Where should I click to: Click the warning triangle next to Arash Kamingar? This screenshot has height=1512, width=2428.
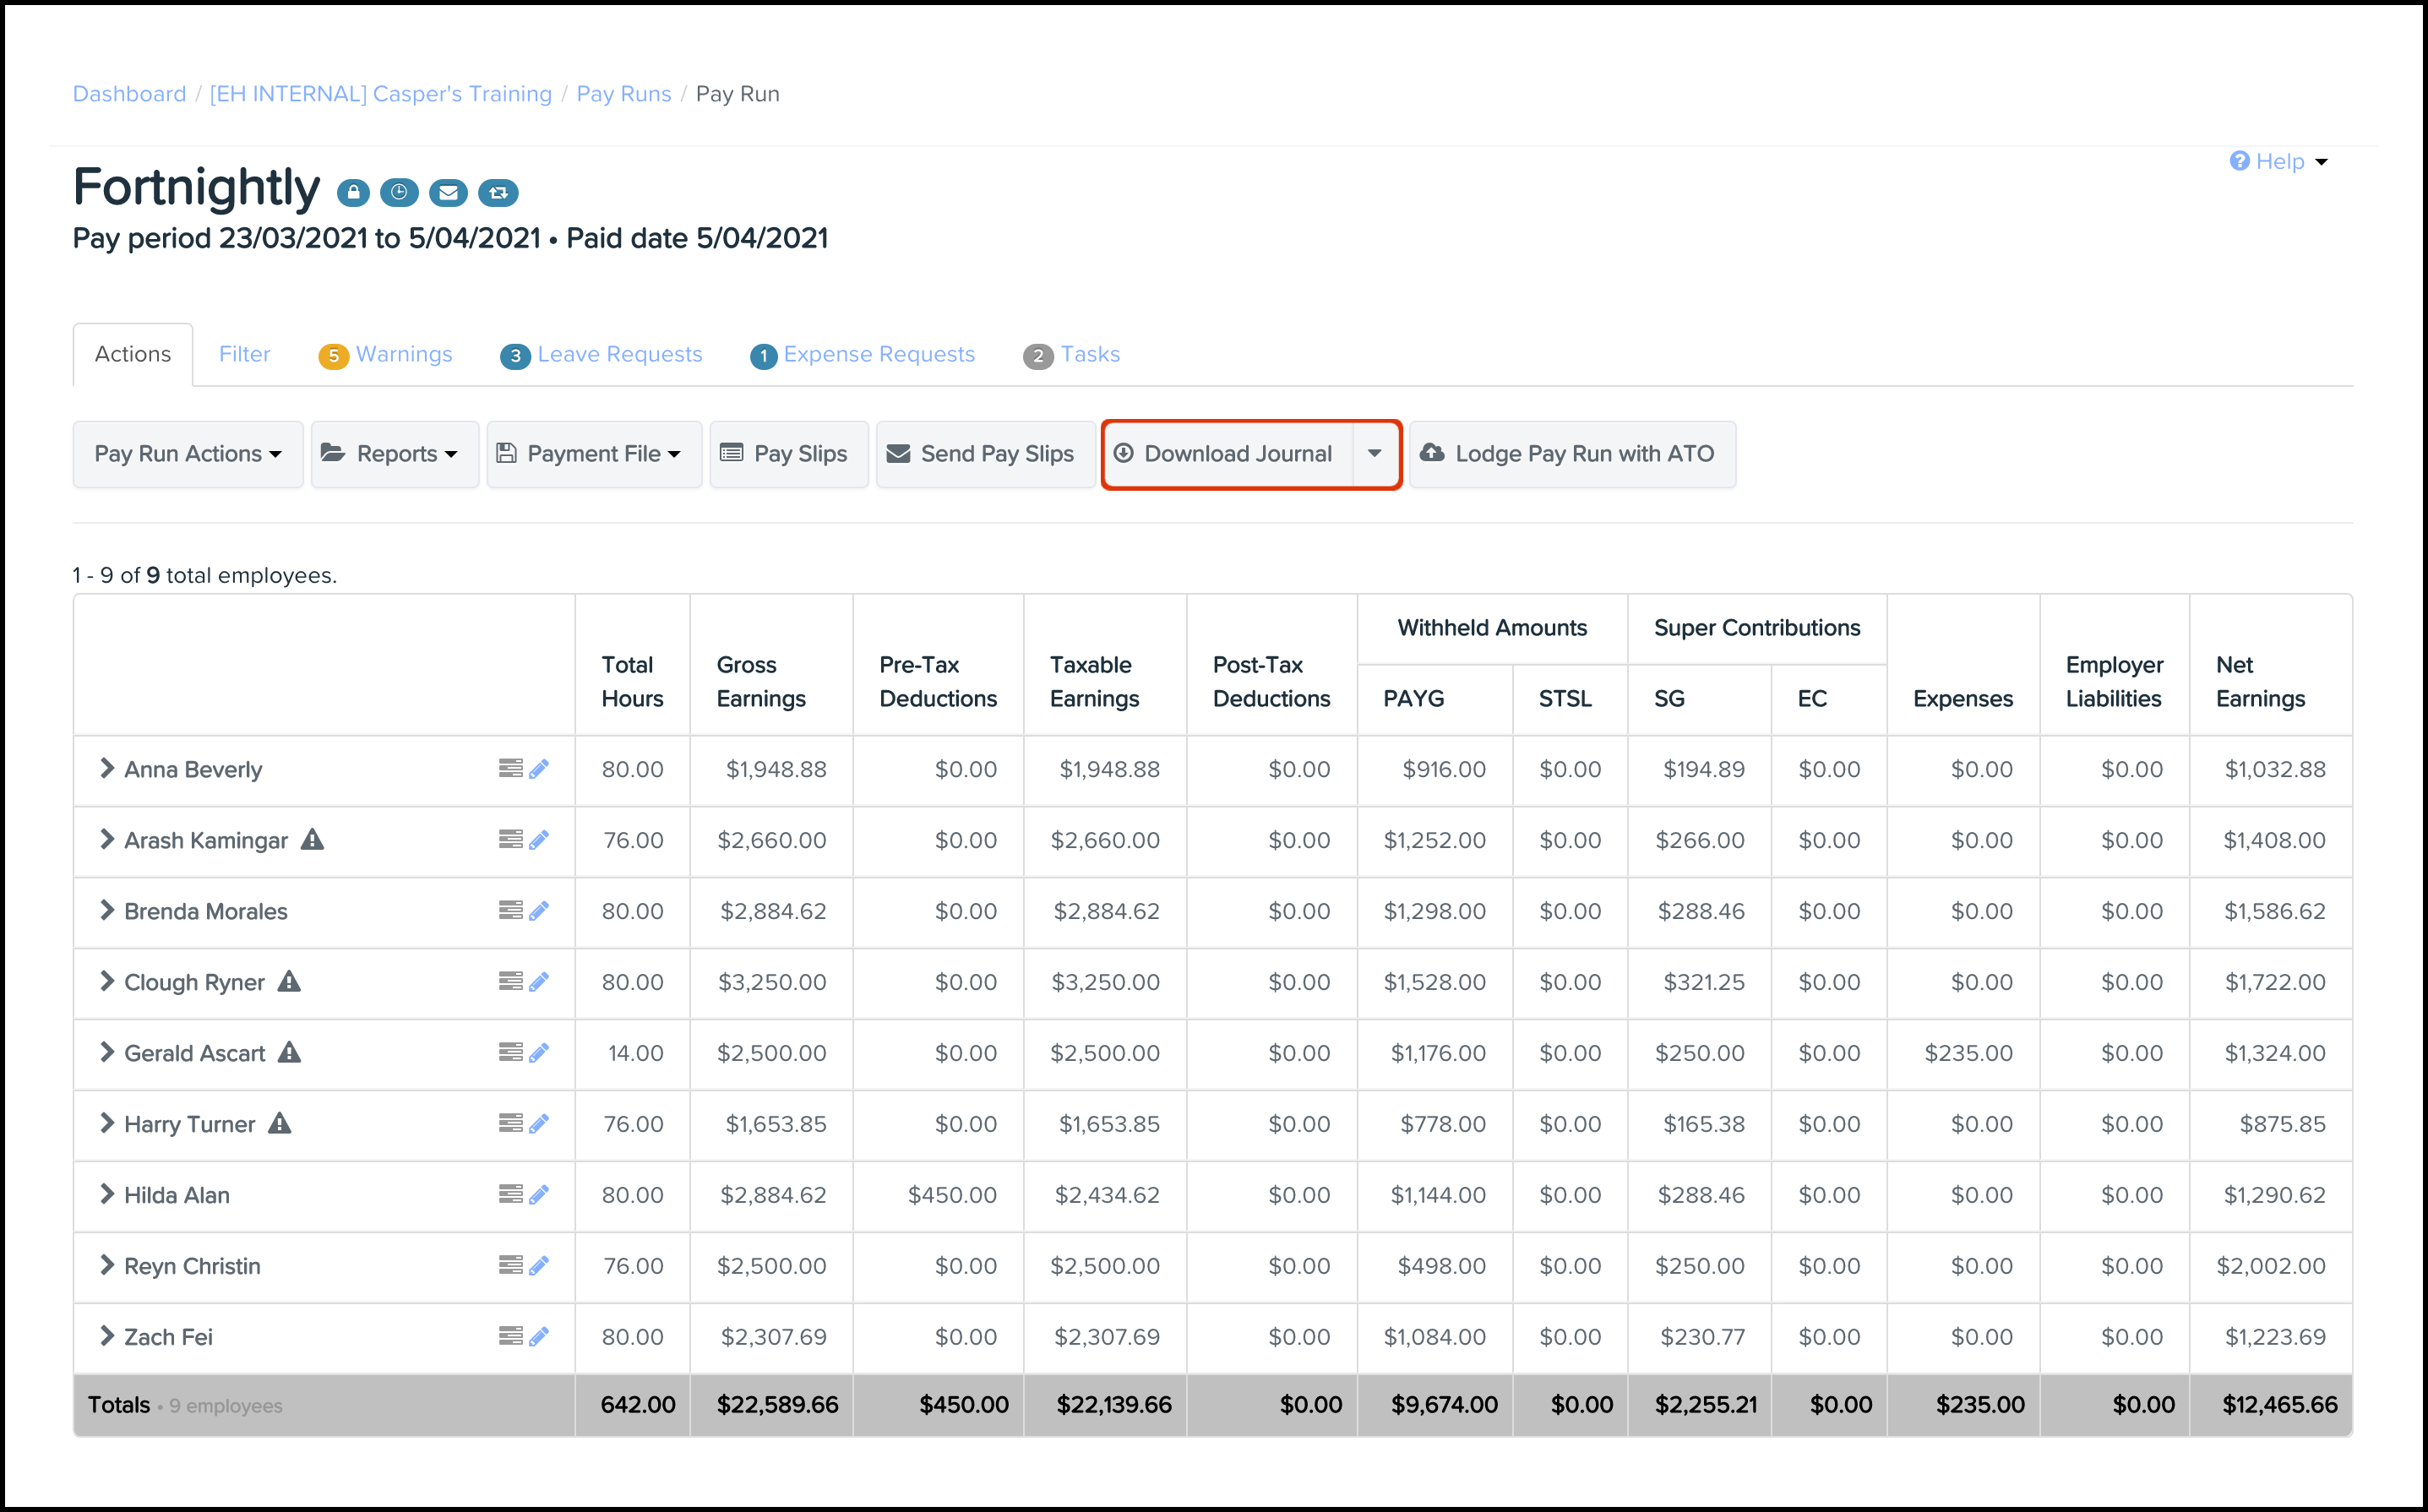[313, 839]
